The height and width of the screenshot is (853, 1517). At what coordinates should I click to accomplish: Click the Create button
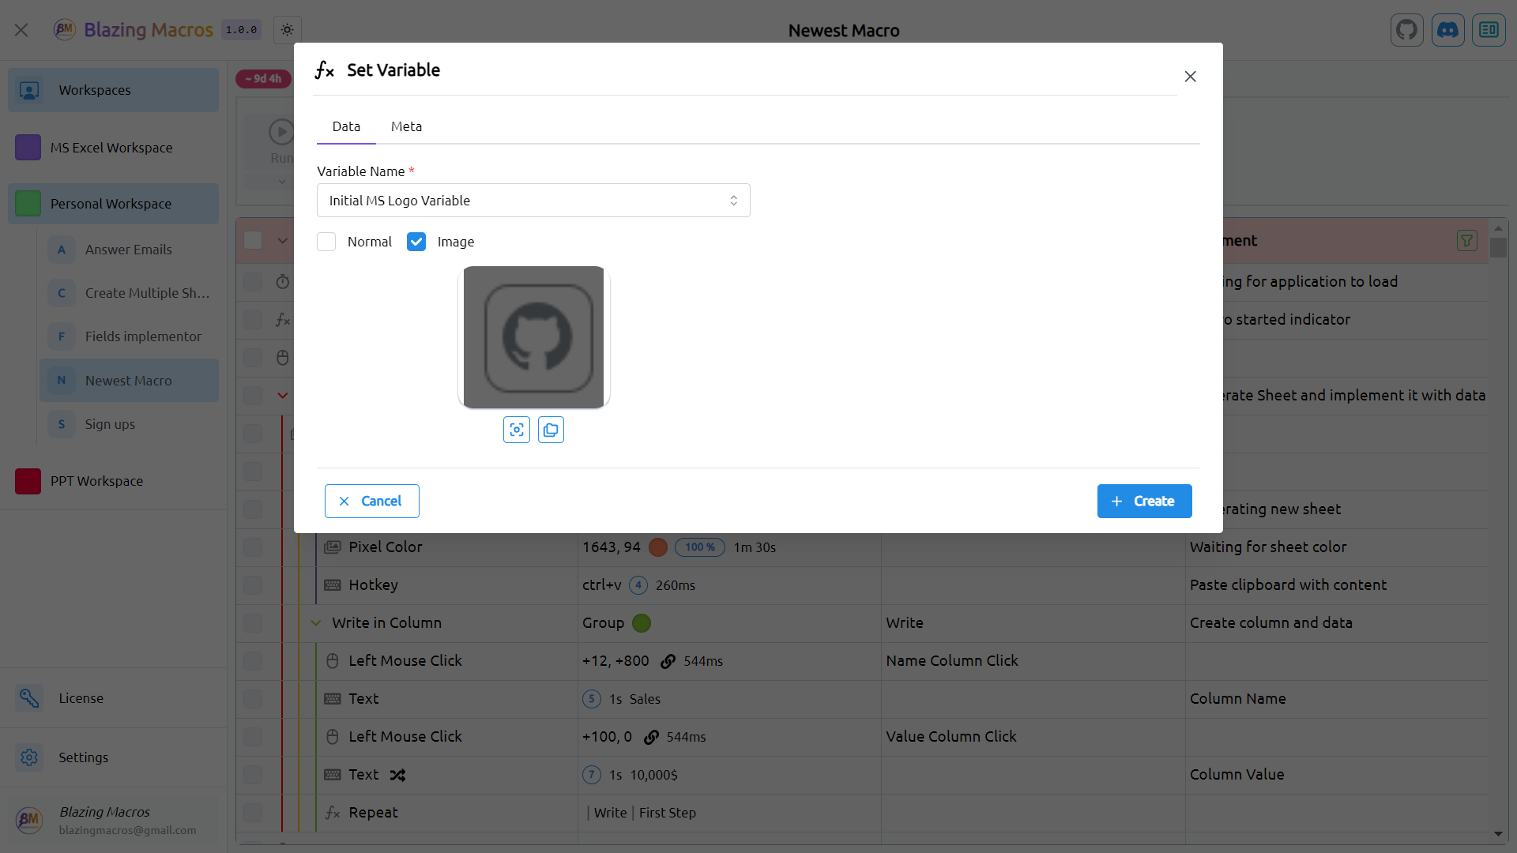coord(1144,501)
